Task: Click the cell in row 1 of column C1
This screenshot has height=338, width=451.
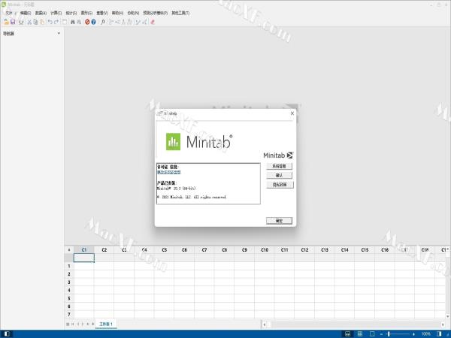Action: pos(84,266)
